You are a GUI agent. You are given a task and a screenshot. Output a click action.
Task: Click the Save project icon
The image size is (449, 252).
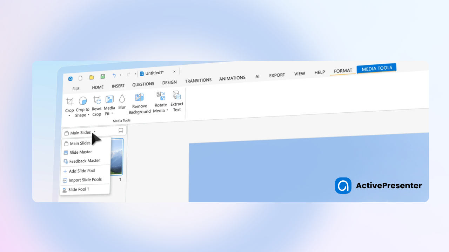(x=103, y=77)
